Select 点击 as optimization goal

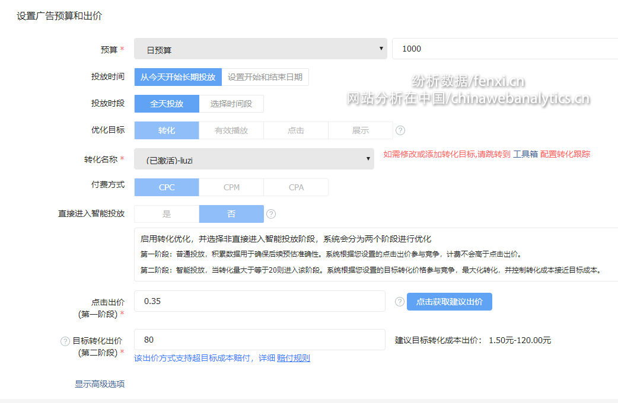coord(296,130)
